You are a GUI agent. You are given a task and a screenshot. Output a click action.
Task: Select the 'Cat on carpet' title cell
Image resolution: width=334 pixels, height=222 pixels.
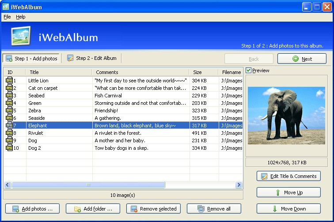tap(43, 88)
